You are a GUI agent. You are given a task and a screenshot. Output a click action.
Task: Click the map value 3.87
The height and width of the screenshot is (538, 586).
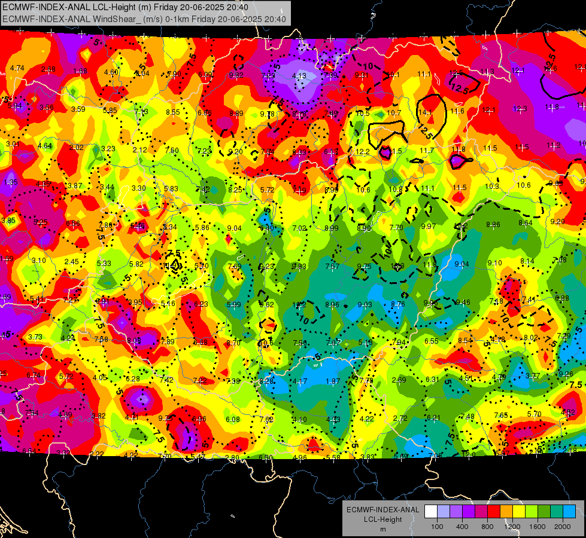[75, 185]
